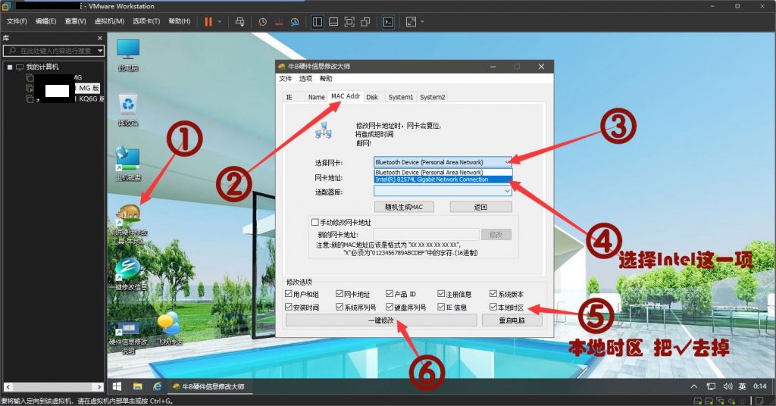Click the 新的网卡地址 input field

pos(426,234)
